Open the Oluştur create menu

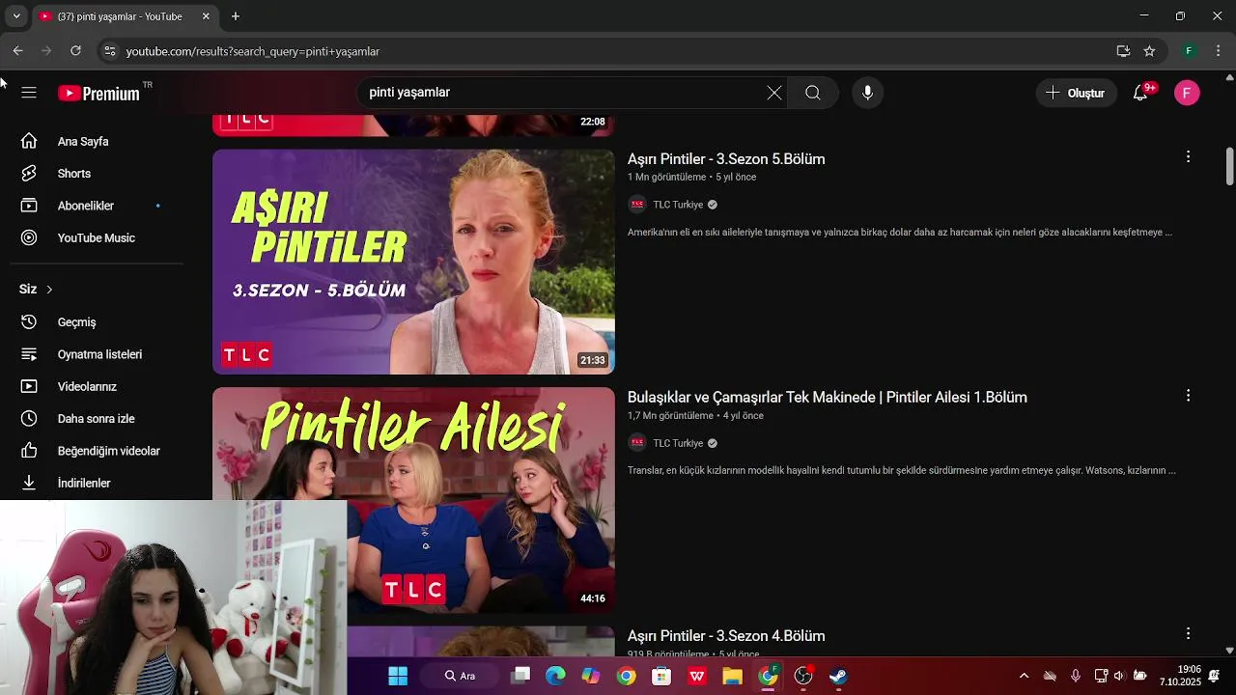point(1076,93)
